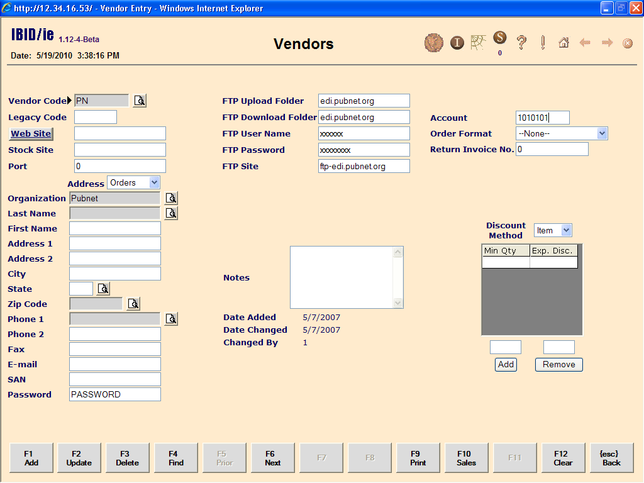Click lookup icon next to Organization field
644x483 pixels.
point(171,198)
